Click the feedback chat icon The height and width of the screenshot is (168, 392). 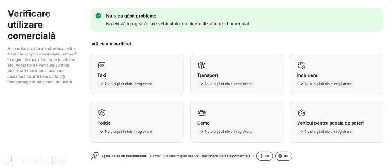95,156
